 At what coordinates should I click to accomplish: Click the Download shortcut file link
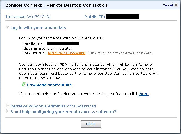click(49, 85)
